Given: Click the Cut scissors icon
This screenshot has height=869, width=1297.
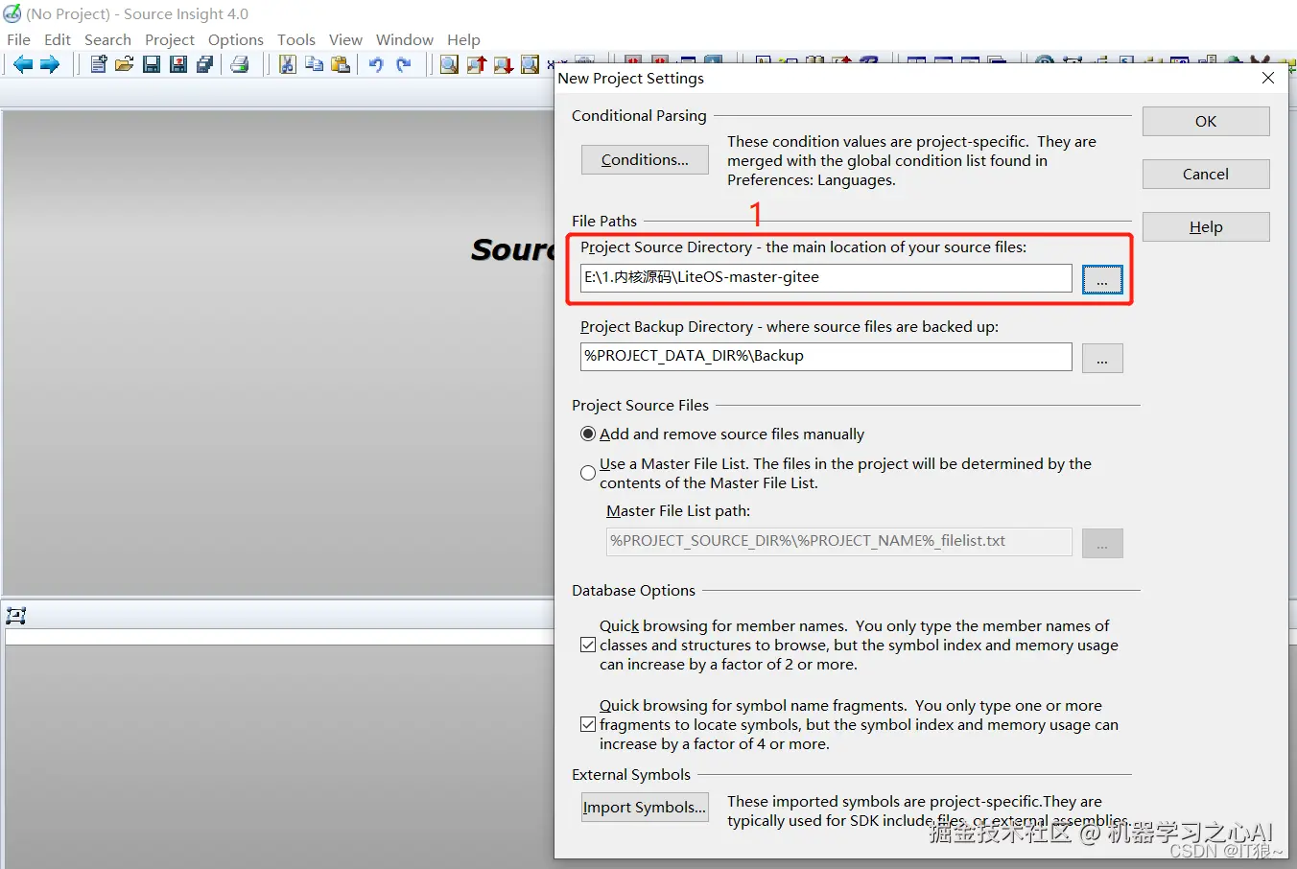Looking at the screenshot, I should click(x=287, y=64).
